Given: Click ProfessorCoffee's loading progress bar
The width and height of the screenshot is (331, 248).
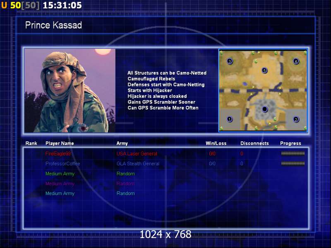Looking at the screenshot, I should (x=293, y=163).
